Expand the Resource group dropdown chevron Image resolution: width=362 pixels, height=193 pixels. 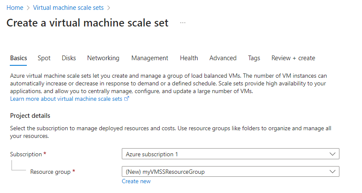[x=332, y=172]
